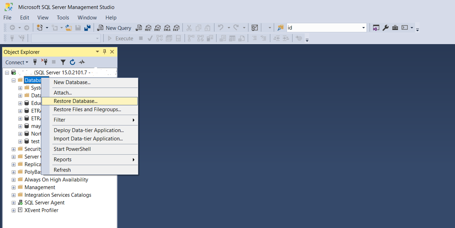The width and height of the screenshot is (455, 228).
Task: Open the Connect dropdown in Object Explorer
Action: coord(17,62)
